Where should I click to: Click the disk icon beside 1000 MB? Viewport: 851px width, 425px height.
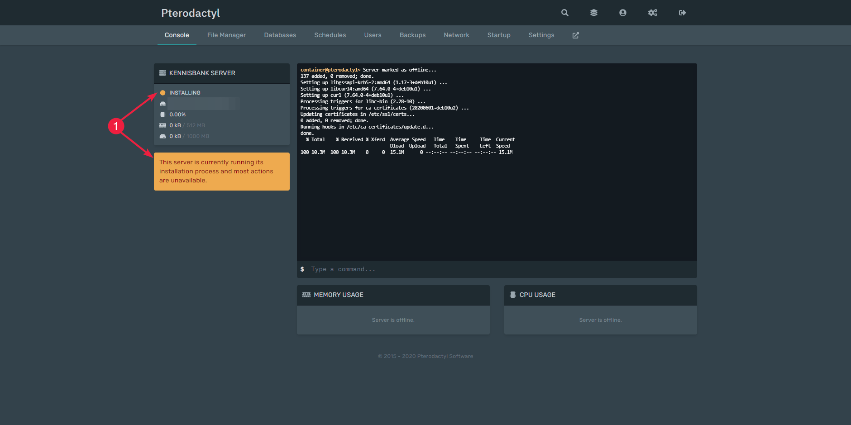163,136
